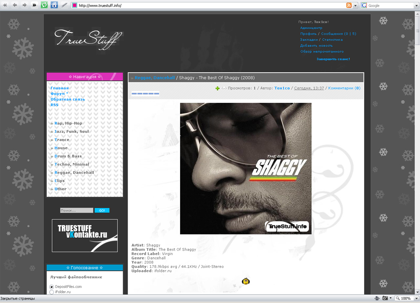Click the camera images icon in status bar

pos(385,298)
